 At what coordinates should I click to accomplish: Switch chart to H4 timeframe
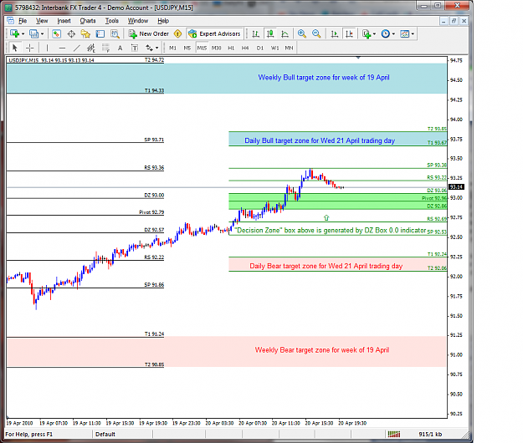pos(245,48)
